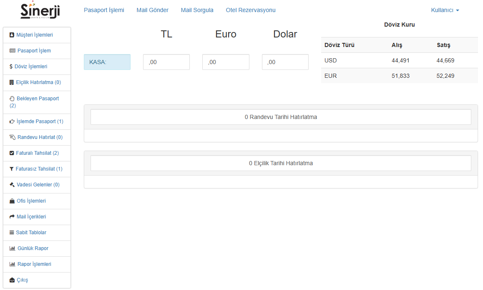Focus the Dolar kasa amount field

[285, 62]
